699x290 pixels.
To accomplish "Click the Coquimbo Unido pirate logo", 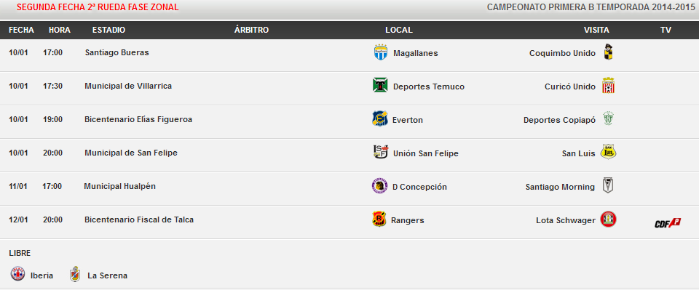I will pyautogui.click(x=608, y=52).
